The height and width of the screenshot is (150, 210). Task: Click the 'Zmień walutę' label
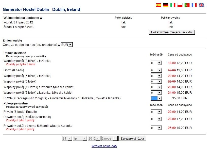click(x=12, y=40)
